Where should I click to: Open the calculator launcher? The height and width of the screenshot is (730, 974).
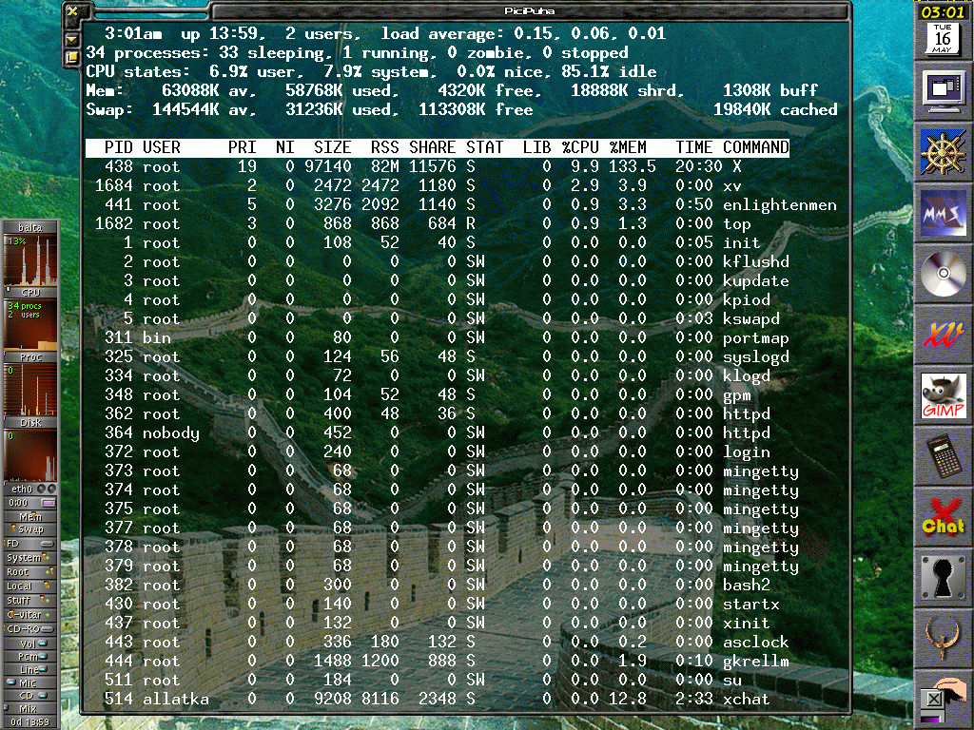pyautogui.click(x=943, y=456)
